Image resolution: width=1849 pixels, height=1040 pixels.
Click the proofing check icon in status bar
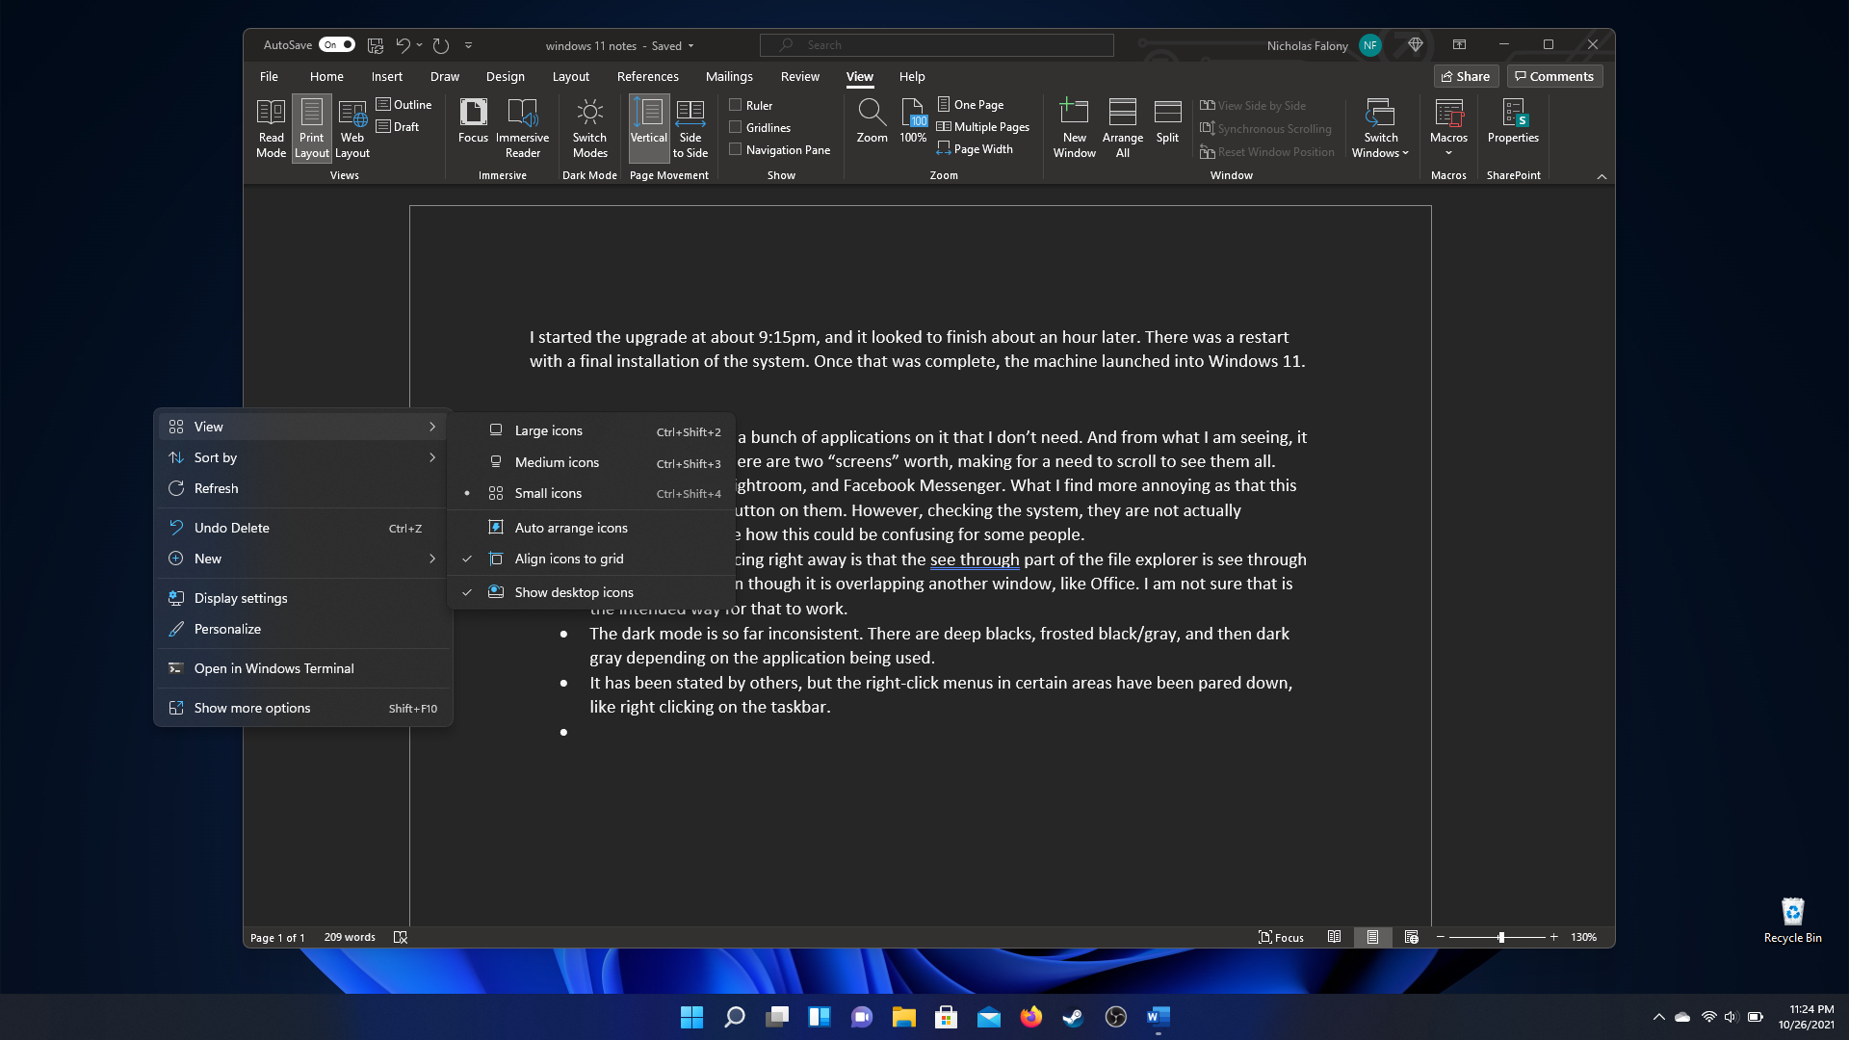coord(401,937)
